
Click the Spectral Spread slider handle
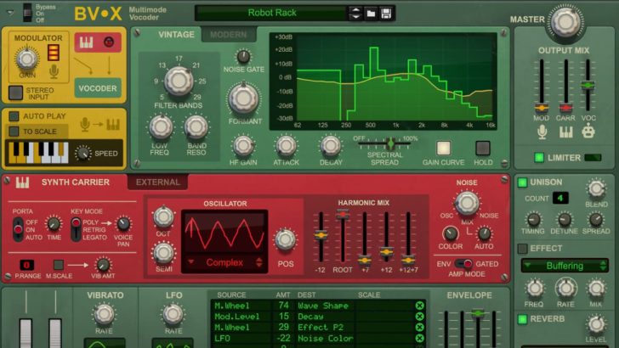(x=390, y=143)
